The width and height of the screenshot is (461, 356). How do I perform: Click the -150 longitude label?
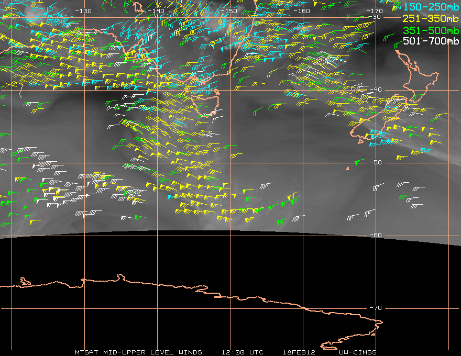click(229, 11)
